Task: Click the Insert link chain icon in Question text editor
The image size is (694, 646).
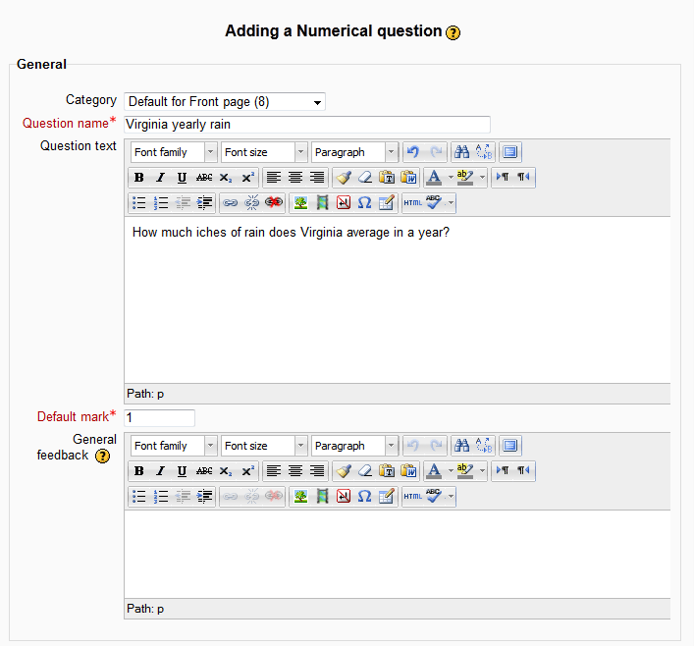Action: point(230,203)
